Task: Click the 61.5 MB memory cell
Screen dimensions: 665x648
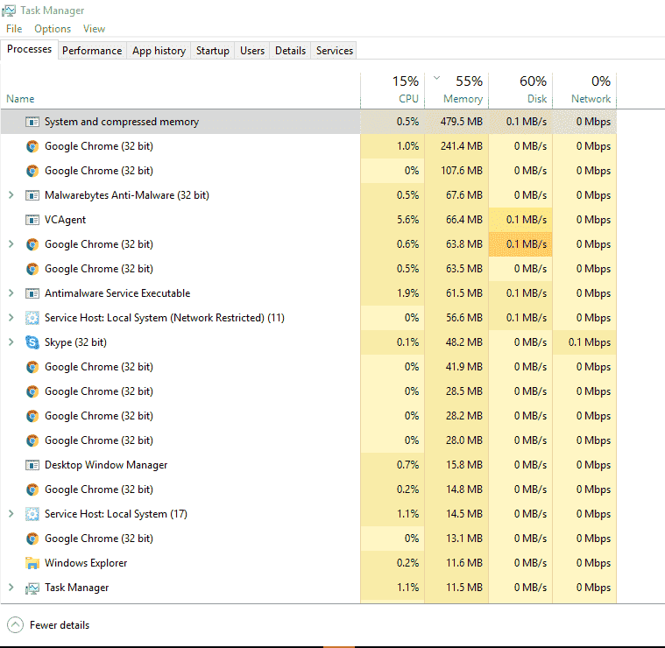Action: click(x=456, y=293)
